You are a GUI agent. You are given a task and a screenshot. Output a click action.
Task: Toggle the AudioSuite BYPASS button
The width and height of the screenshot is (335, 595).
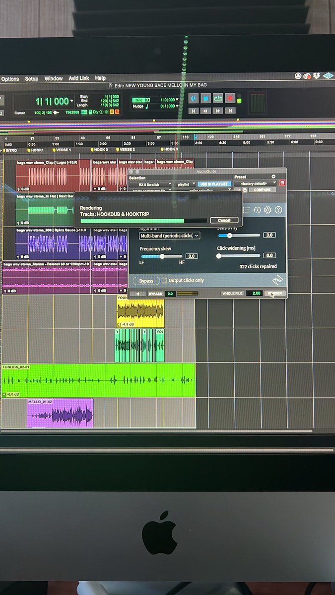(155, 294)
